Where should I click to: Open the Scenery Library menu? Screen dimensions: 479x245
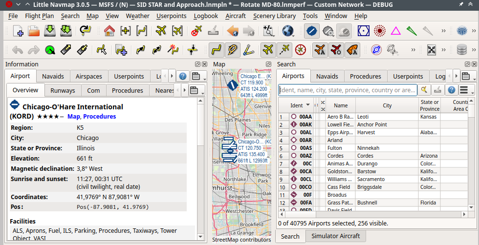(274, 16)
